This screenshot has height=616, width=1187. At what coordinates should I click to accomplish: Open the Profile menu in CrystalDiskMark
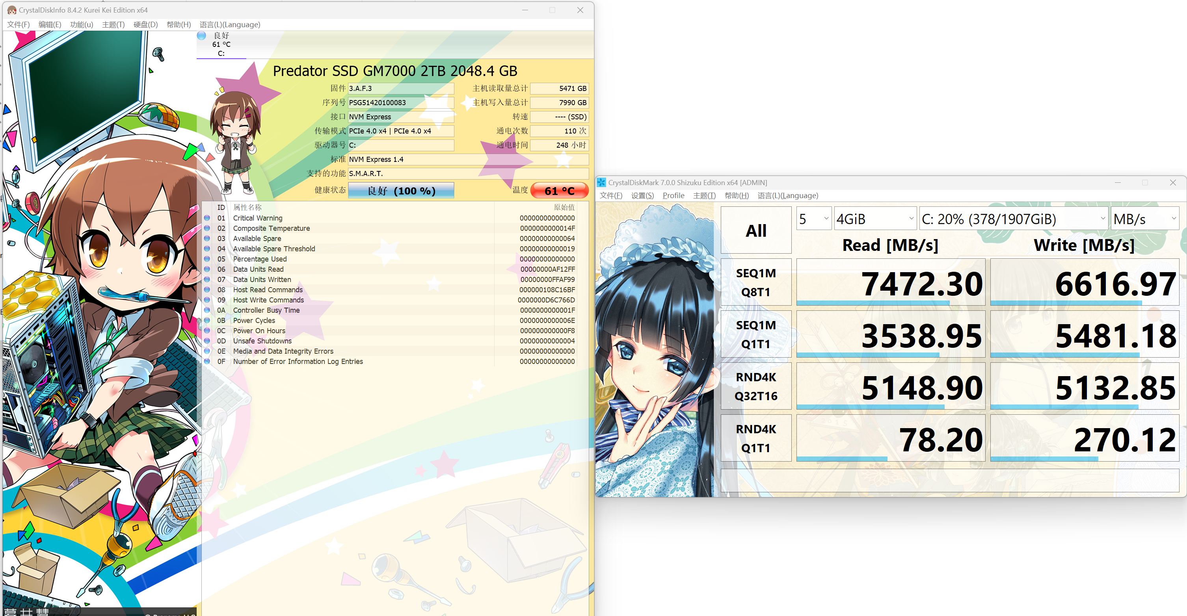pos(673,195)
